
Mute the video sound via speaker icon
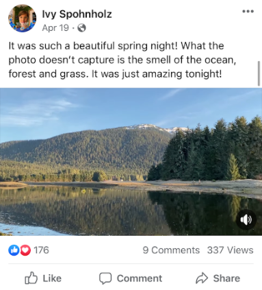(x=246, y=219)
